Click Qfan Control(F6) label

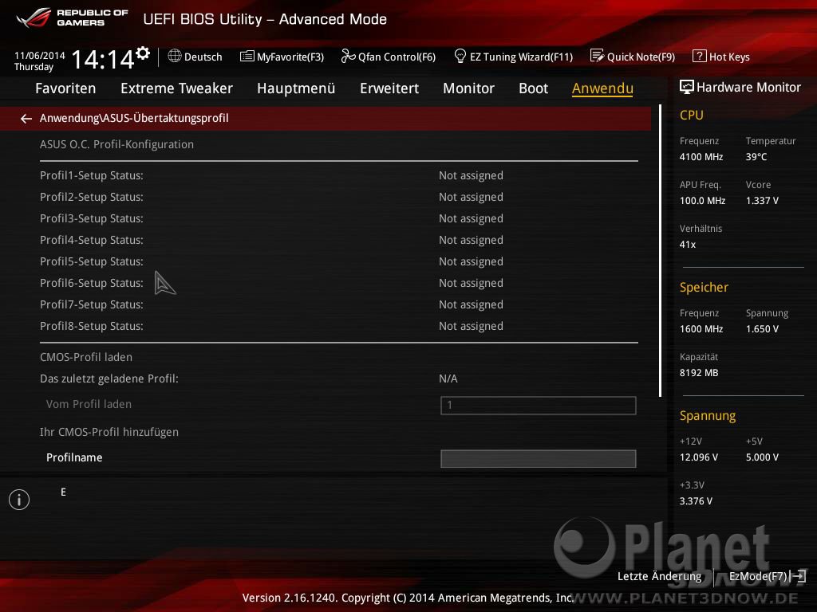click(397, 57)
